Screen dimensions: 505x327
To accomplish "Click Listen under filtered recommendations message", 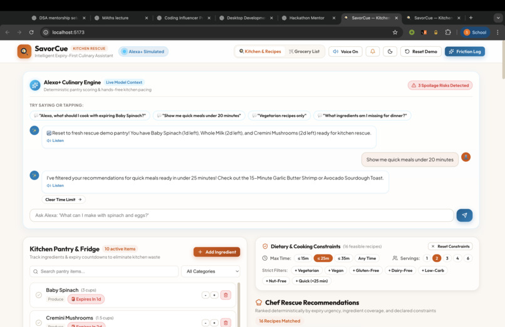I will point(55,186).
